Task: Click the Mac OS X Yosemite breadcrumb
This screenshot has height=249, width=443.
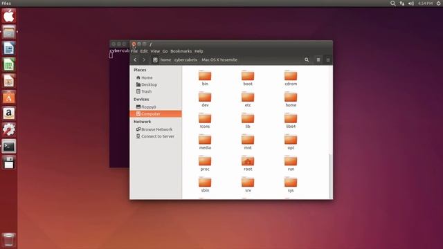Action: click(219, 60)
